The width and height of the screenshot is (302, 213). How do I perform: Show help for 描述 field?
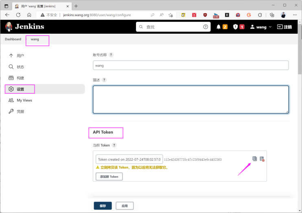pyautogui.click(x=104, y=80)
